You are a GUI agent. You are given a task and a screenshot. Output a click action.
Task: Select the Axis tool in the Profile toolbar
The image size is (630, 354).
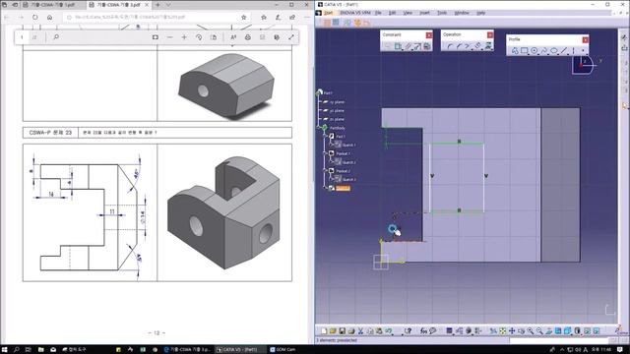tap(573, 50)
